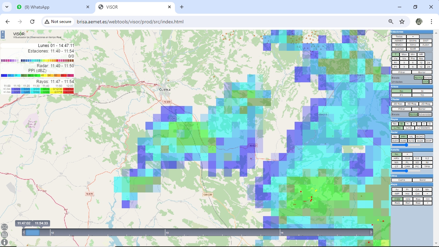Click Filtrar in the Estaciones section
The image size is (439, 247).
pos(402,72)
